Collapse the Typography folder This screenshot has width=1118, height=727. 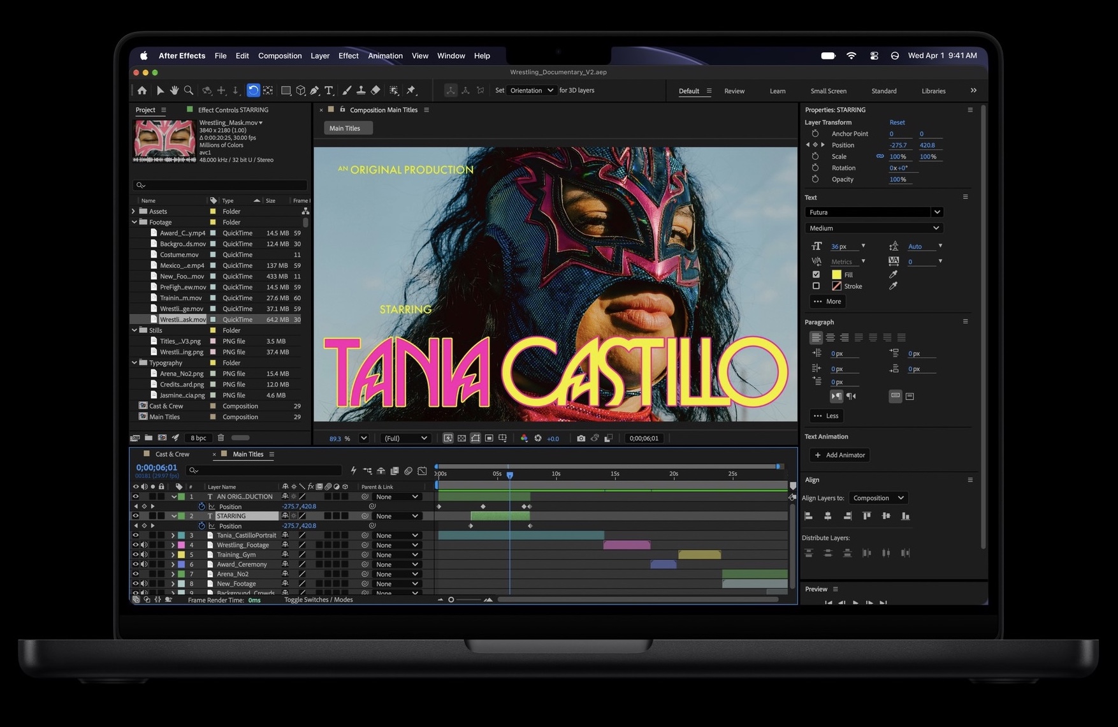pos(134,363)
